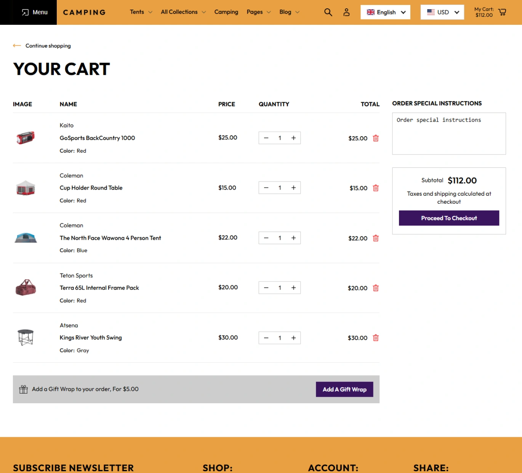Image resolution: width=522 pixels, height=473 pixels.
Task: Expand the Pages menu
Action: 259,12
